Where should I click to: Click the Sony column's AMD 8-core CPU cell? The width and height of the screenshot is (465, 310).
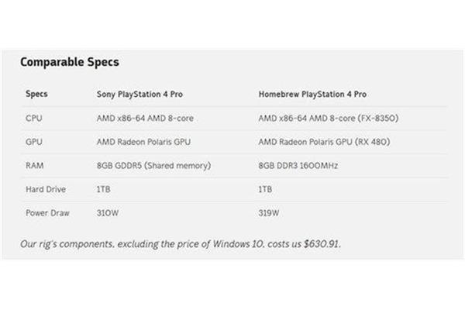tap(145, 119)
